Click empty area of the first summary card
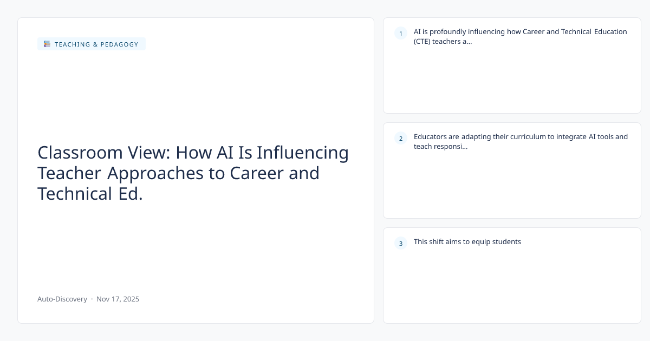 [512, 81]
